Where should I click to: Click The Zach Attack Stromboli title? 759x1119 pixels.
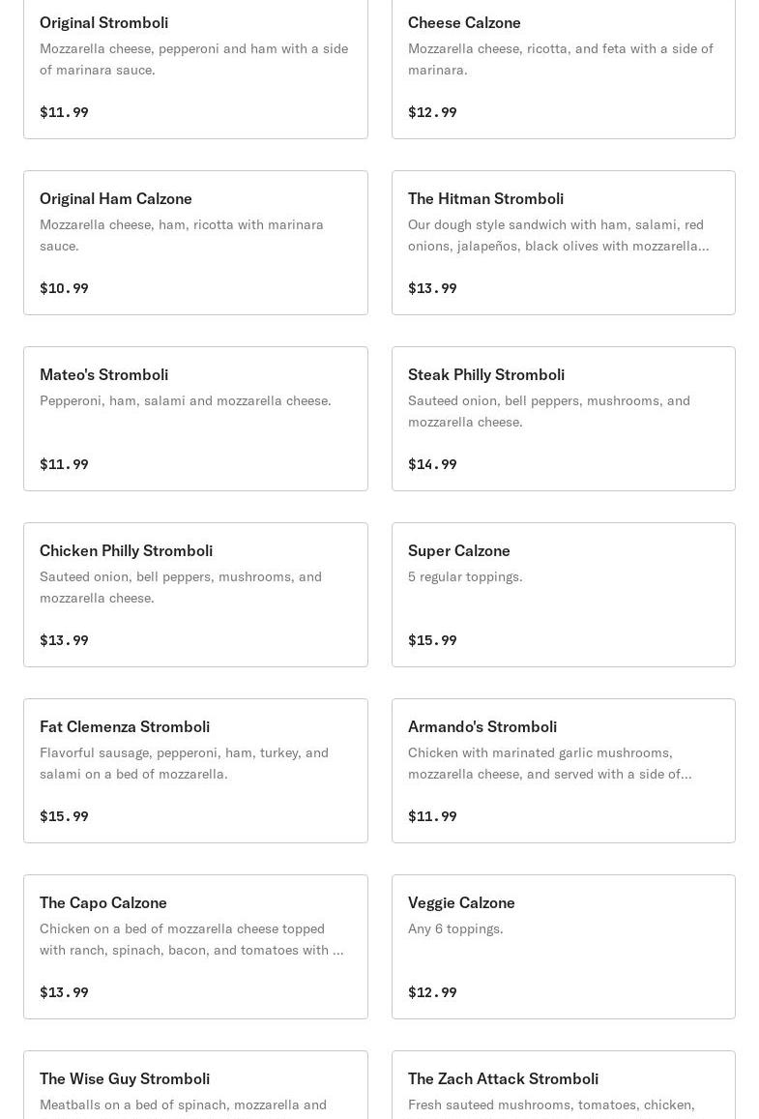pos(503,1078)
